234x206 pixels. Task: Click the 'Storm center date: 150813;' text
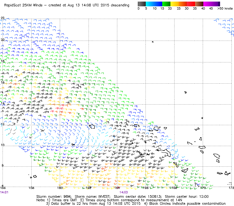138,196
